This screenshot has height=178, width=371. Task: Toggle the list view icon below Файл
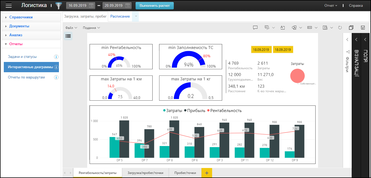click(x=68, y=36)
